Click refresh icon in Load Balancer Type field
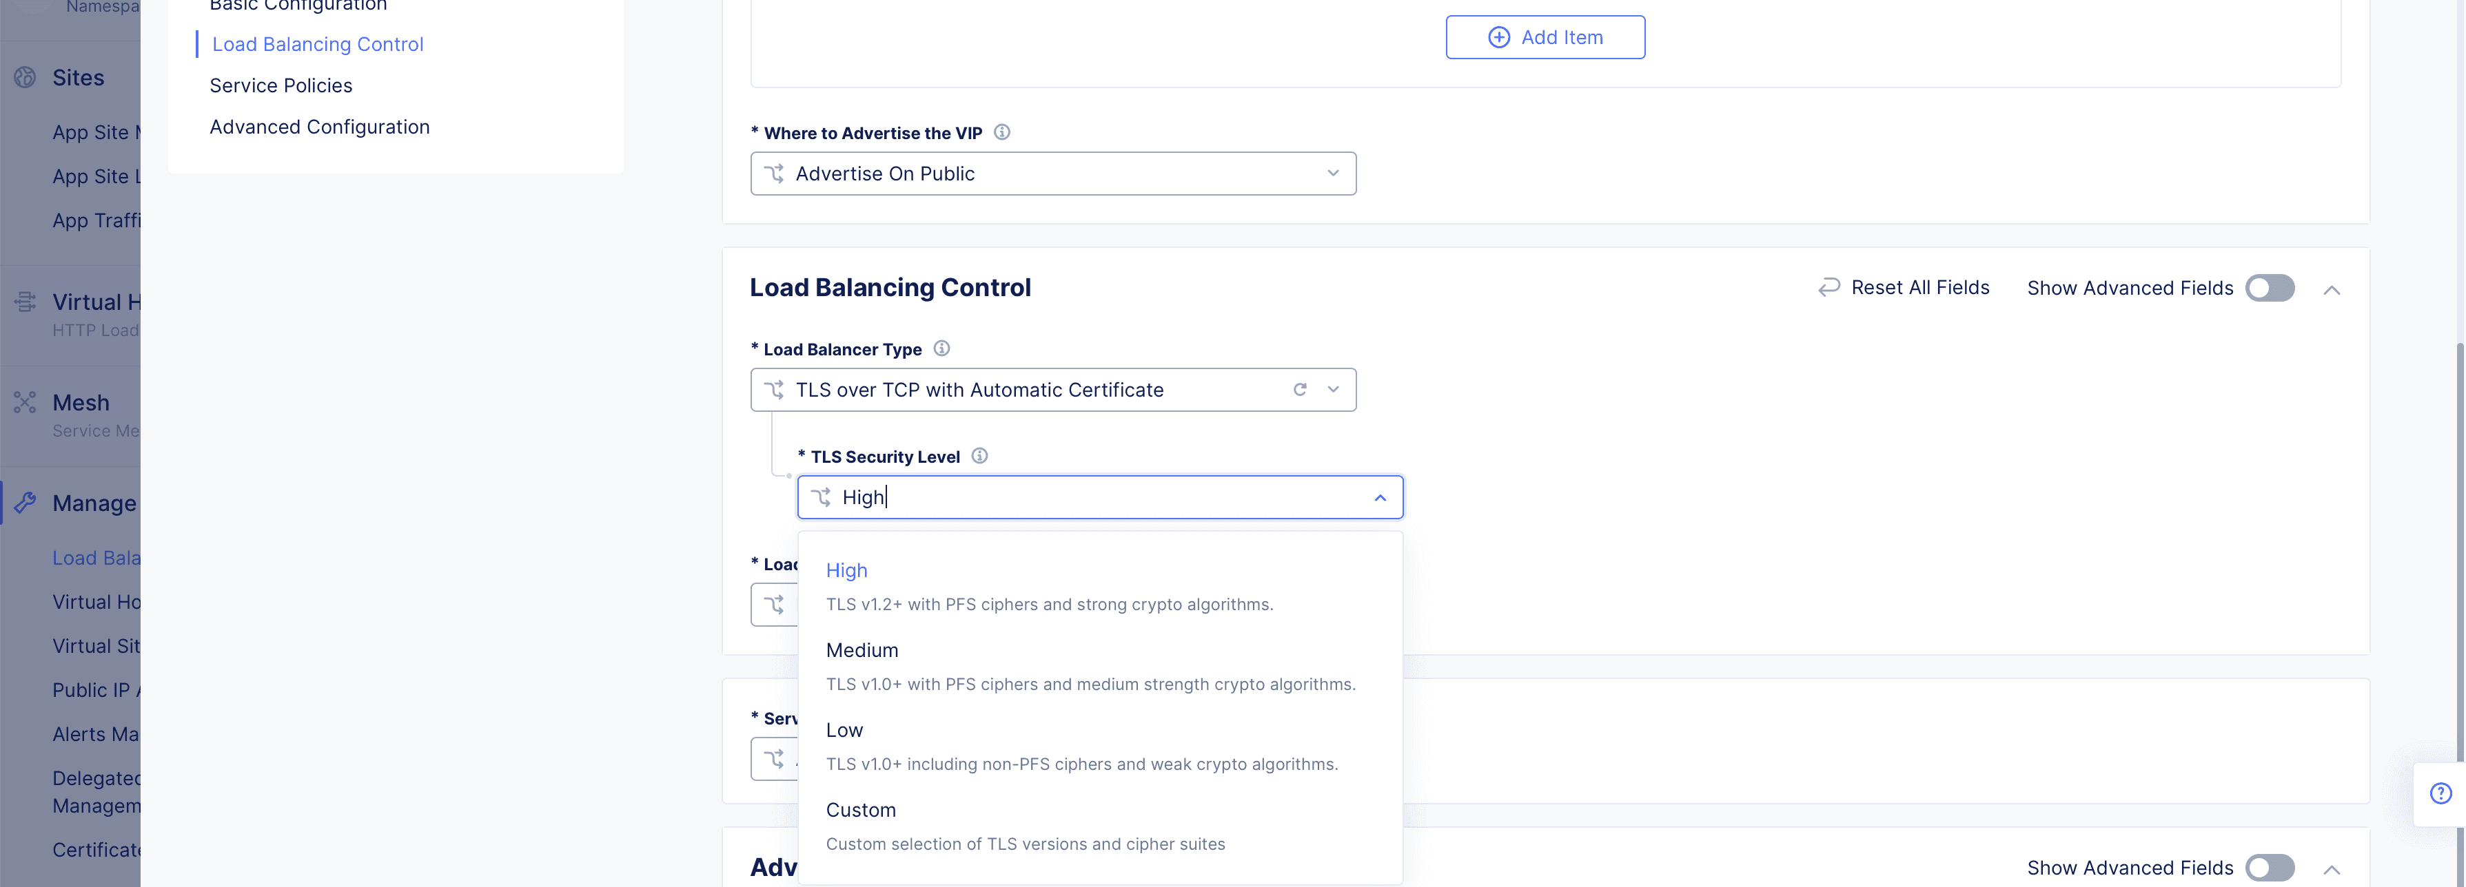 click(1299, 389)
